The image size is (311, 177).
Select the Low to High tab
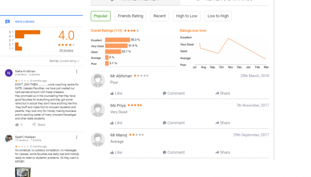point(218,16)
